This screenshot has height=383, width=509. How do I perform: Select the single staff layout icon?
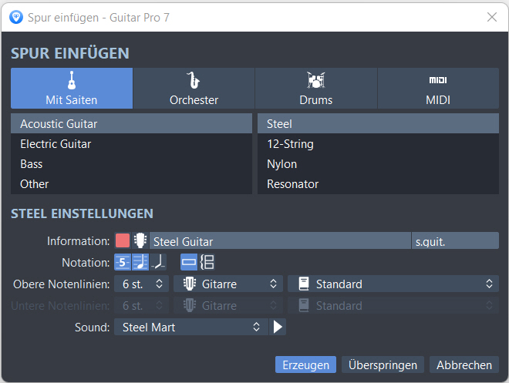(x=189, y=262)
